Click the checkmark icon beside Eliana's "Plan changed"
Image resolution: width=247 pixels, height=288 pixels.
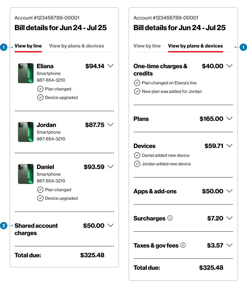40,89
